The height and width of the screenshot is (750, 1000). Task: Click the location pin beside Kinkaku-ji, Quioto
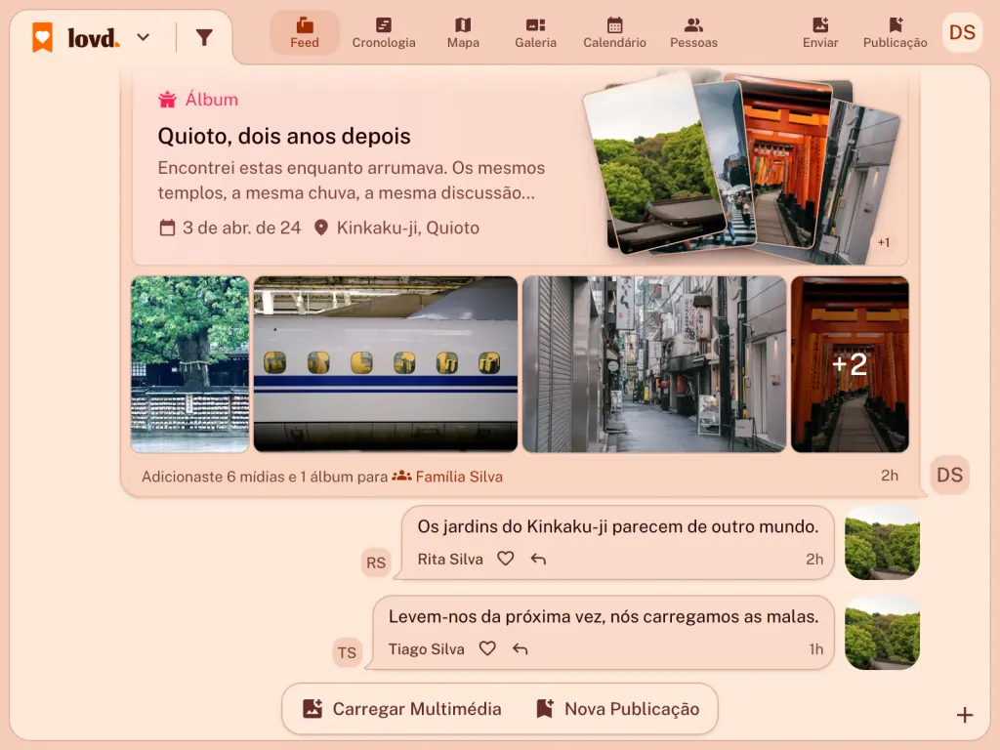pos(320,228)
